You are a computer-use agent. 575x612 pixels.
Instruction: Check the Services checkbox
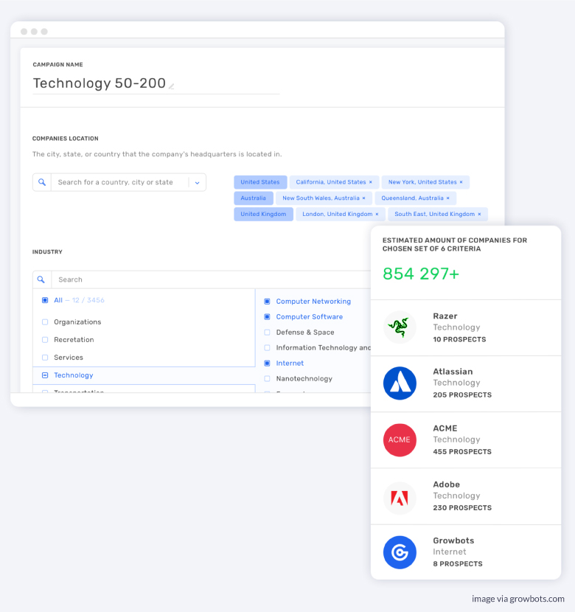point(45,358)
